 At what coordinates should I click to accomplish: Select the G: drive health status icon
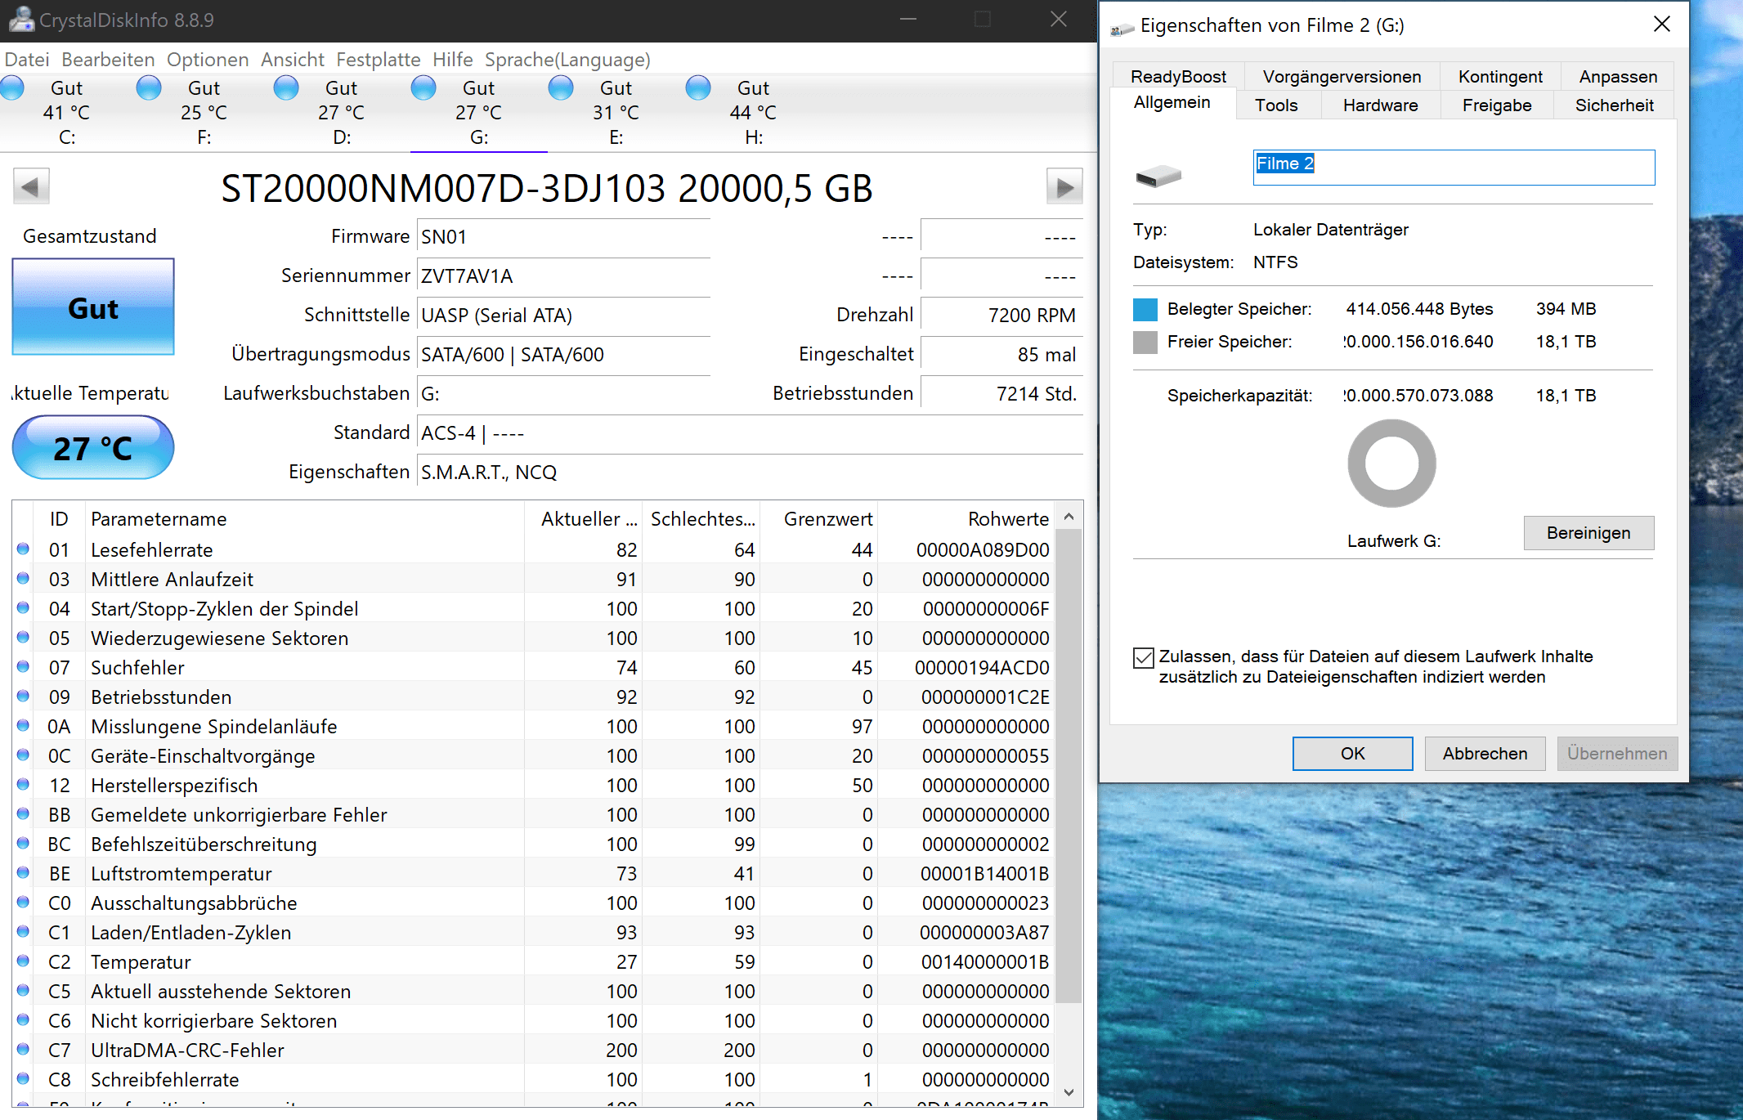click(423, 87)
